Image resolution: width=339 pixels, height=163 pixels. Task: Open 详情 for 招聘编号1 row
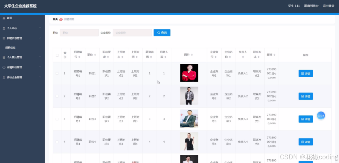pyautogui.click(x=306, y=74)
